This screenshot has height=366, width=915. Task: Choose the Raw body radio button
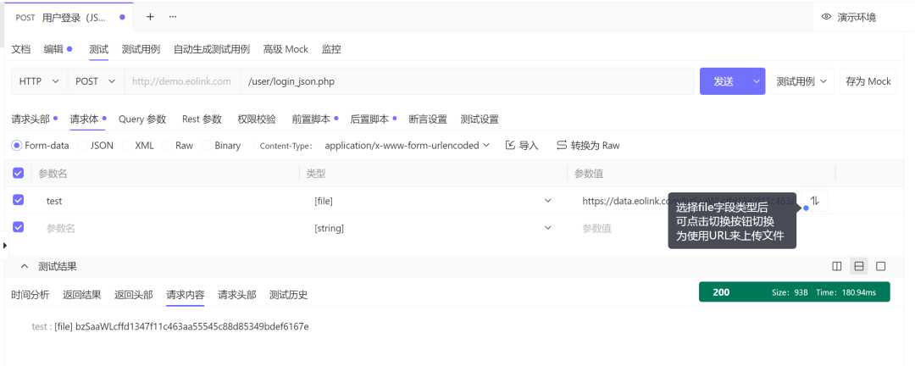[x=168, y=146]
